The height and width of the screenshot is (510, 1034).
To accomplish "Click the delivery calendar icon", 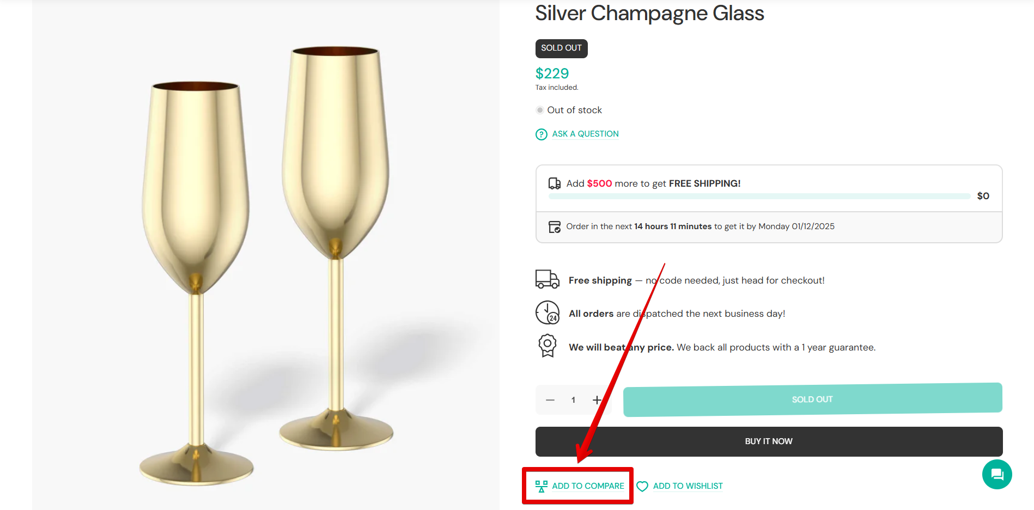I will coord(554,227).
